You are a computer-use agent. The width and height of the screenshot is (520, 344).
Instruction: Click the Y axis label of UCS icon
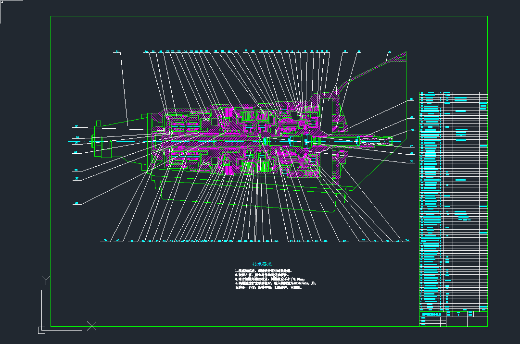pos(45,280)
